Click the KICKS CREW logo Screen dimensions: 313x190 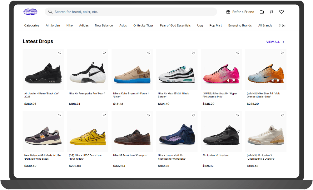pos(30,12)
